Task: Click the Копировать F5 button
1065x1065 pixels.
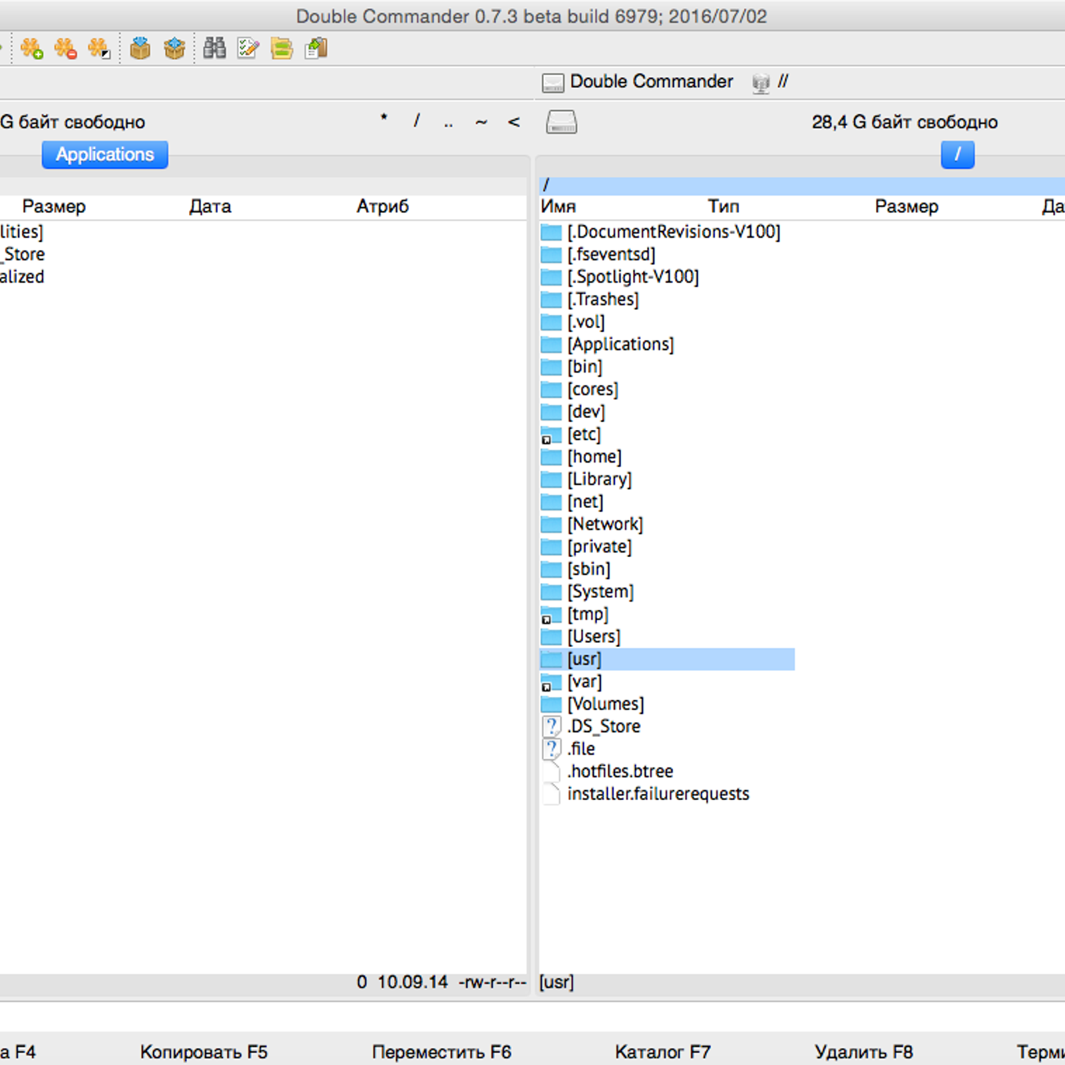Action: (204, 1052)
